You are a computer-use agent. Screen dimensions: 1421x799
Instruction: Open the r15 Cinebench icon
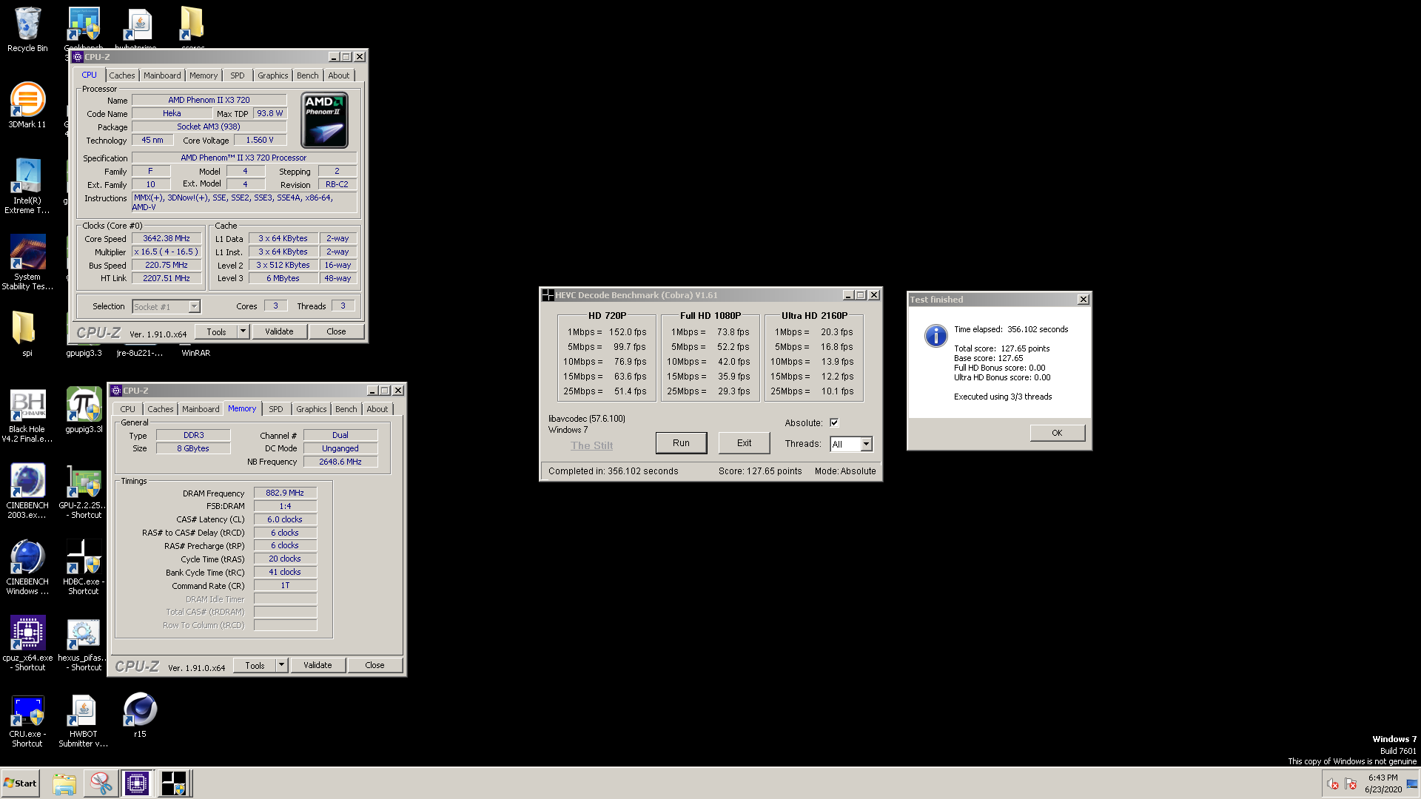pyautogui.click(x=140, y=714)
